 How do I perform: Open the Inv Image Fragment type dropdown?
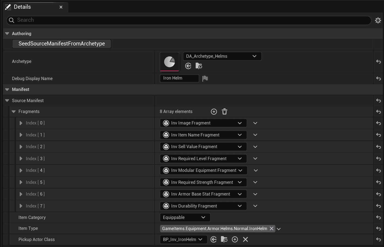coord(203,123)
